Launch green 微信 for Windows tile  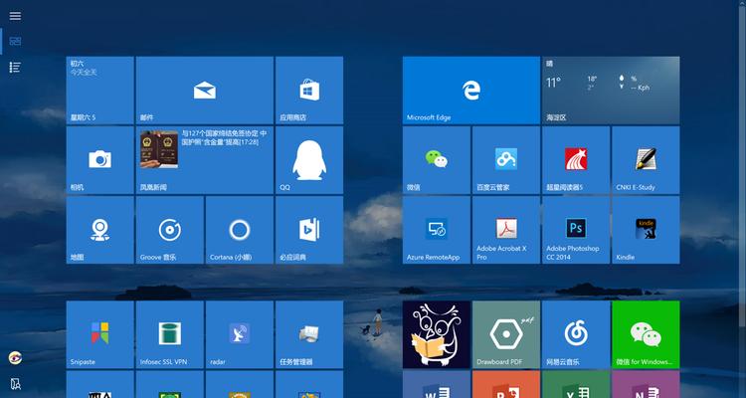646,334
